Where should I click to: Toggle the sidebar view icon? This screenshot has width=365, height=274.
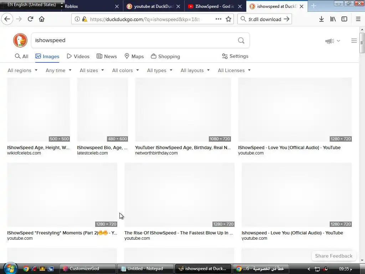coord(344,19)
